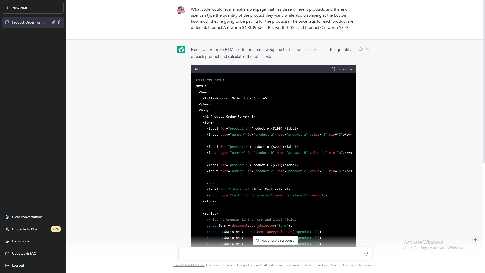485x273 pixels.
Task: Send the message with the paper plane icon
Action: (x=366, y=254)
